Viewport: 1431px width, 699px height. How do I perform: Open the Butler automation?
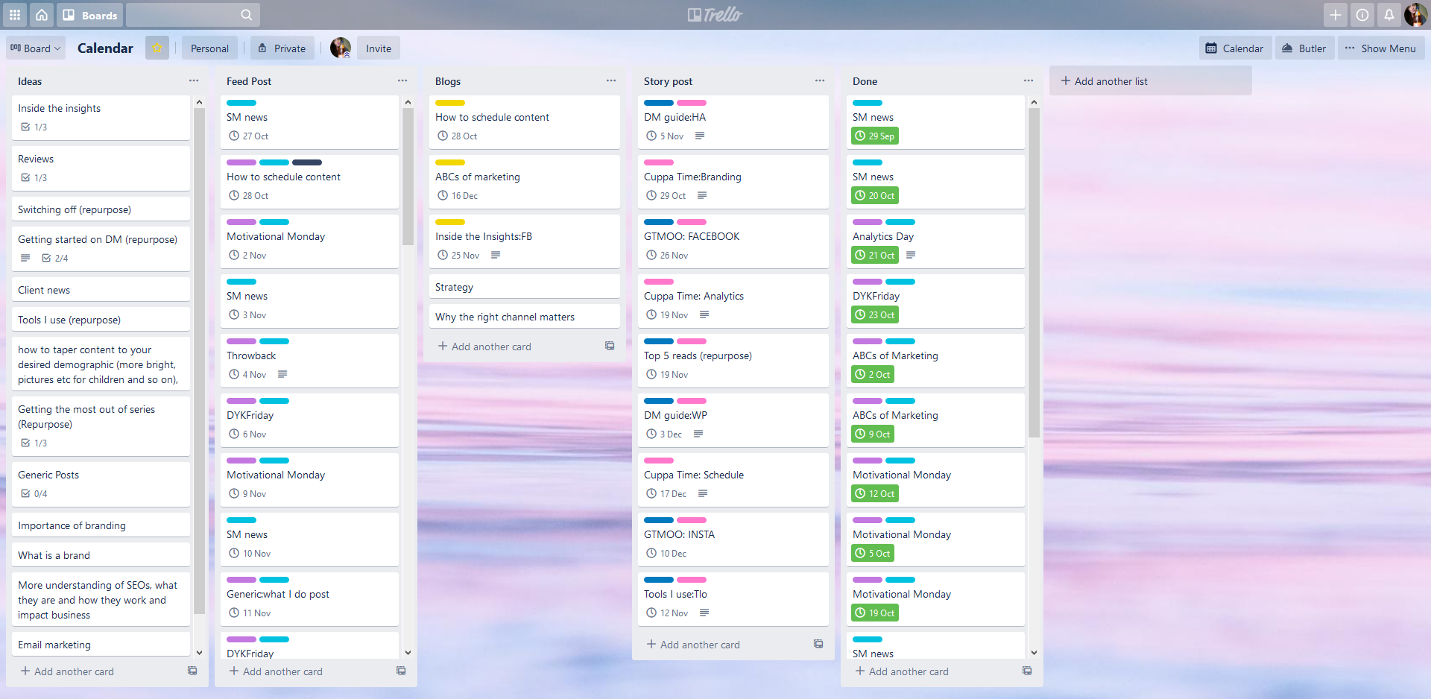coord(1304,48)
